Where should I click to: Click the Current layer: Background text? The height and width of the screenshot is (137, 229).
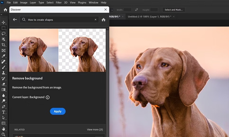28,97
